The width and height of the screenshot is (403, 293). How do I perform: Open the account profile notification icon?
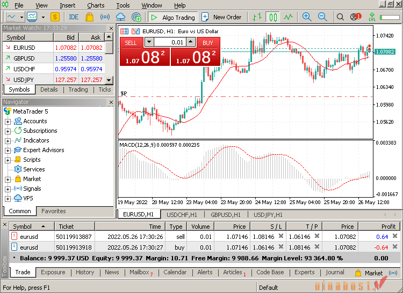[356, 17]
